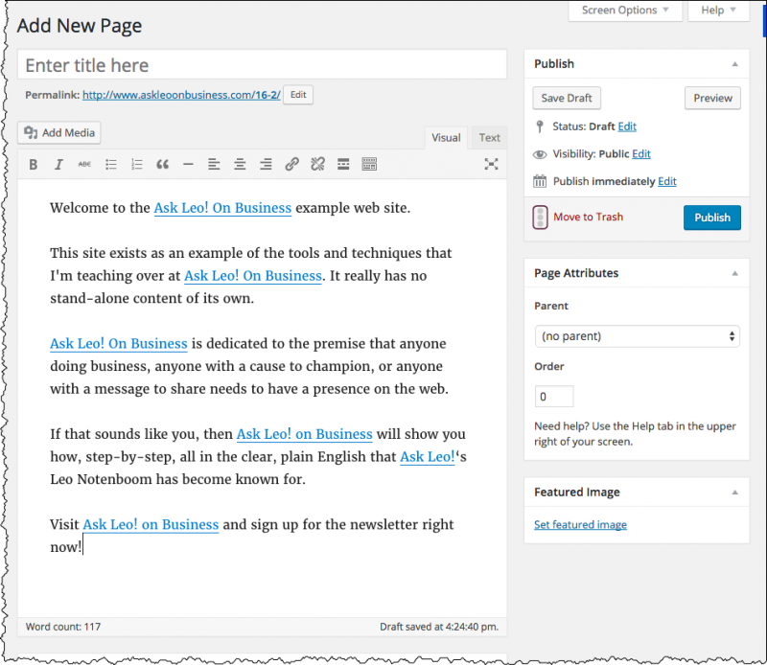Click Move to Trash
Screen dimensions: 767x665
[x=588, y=218]
